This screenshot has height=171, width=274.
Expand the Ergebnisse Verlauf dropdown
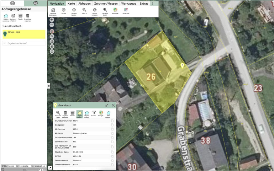pos(23,43)
